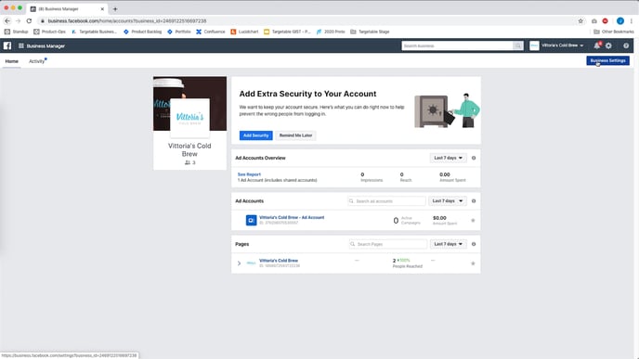This screenshot has width=639, height=359.
Task: Open the Confluence bookmark
Action: pos(210,32)
